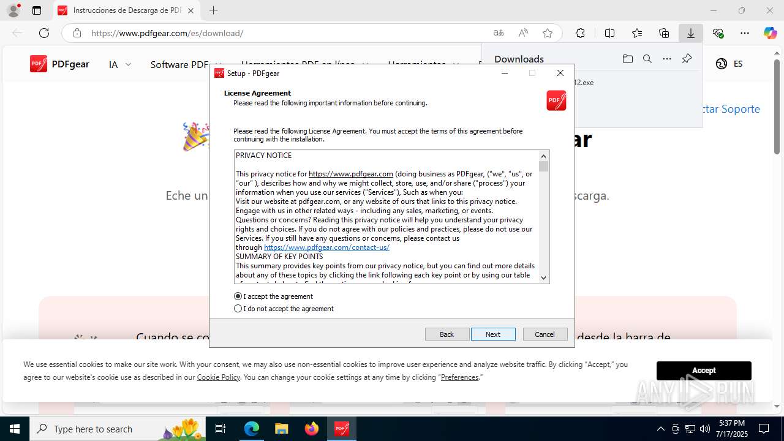The width and height of the screenshot is (784, 441).
Task: Cancel the PDFgear setup
Action: pos(545,334)
